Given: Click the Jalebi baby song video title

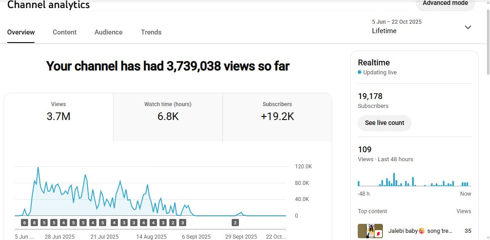Looking at the screenshot, I should (x=420, y=231).
